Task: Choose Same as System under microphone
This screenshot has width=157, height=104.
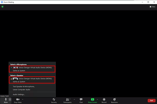Action: click(19, 70)
